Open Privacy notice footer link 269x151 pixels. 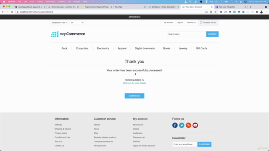tap(61, 133)
